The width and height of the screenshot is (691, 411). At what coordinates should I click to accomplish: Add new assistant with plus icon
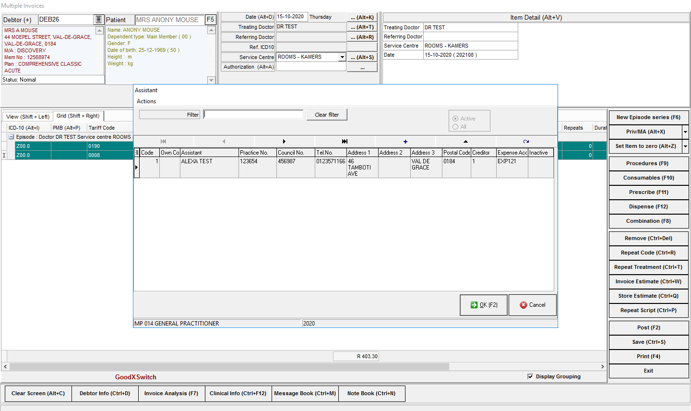pyautogui.click(x=405, y=142)
